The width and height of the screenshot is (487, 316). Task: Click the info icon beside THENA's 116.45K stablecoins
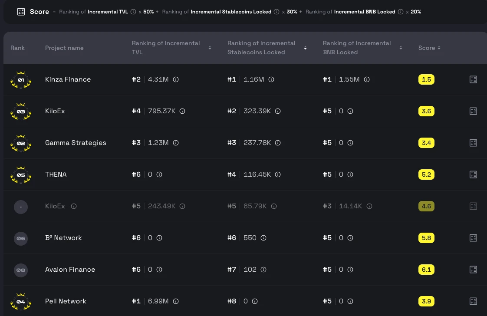click(278, 174)
